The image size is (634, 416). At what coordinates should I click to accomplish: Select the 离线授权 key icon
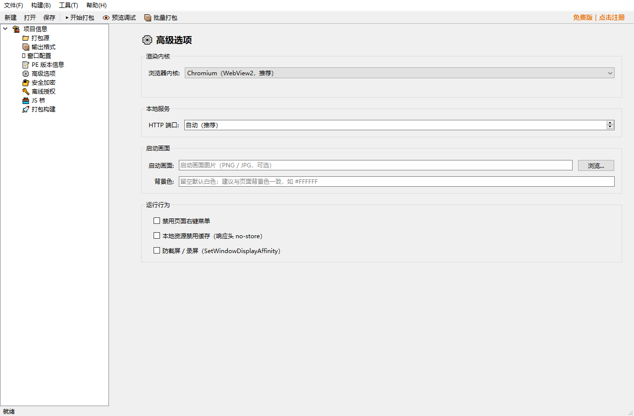coord(26,91)
